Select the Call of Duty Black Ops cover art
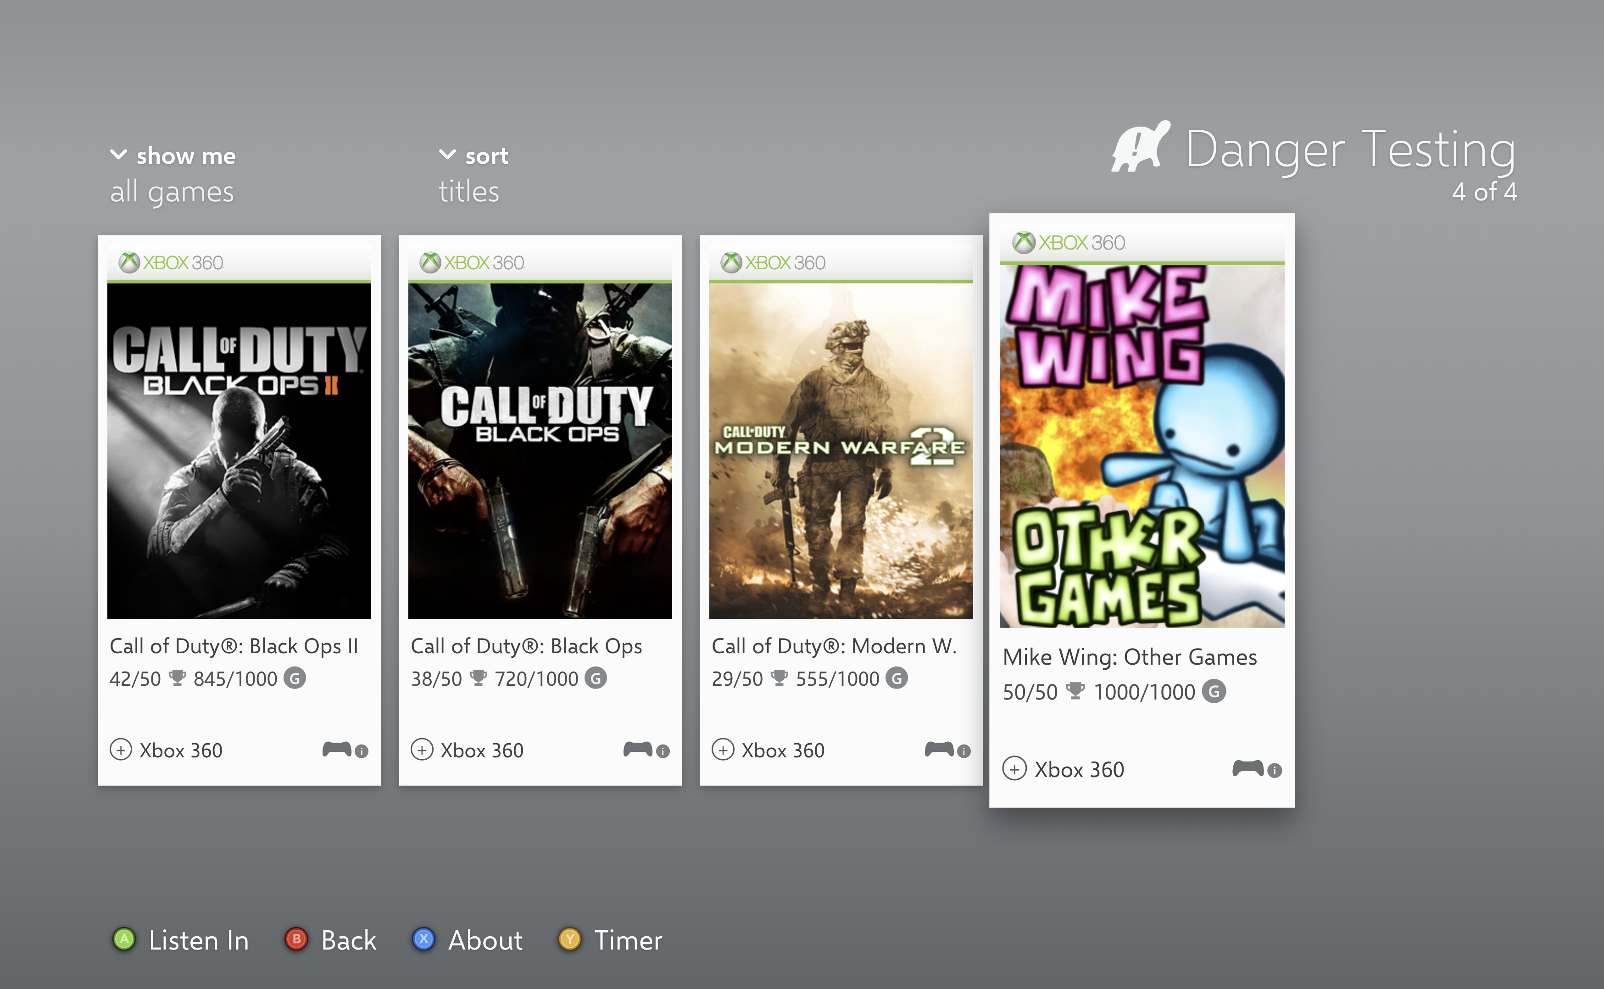The image size is (1604, 989). pyautogui.click(x=540, y=451)
